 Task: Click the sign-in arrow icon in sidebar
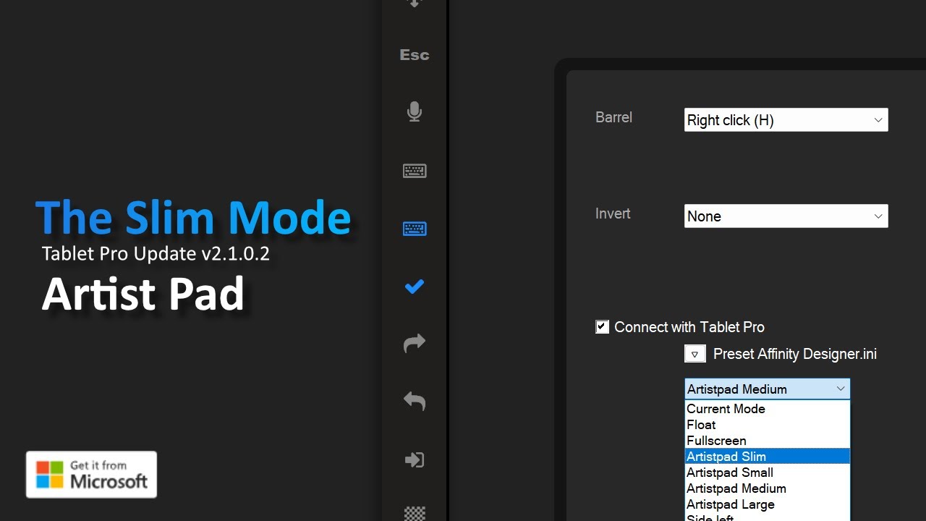(x=415, y=459)
